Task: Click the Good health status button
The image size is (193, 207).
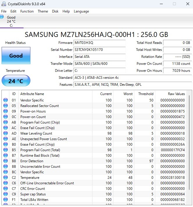Action: pos(16,56)
